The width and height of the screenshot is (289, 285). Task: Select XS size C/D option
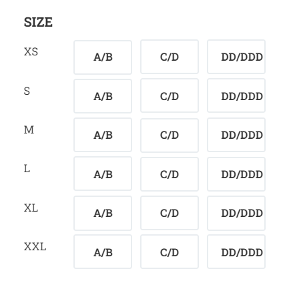[170, 57]
